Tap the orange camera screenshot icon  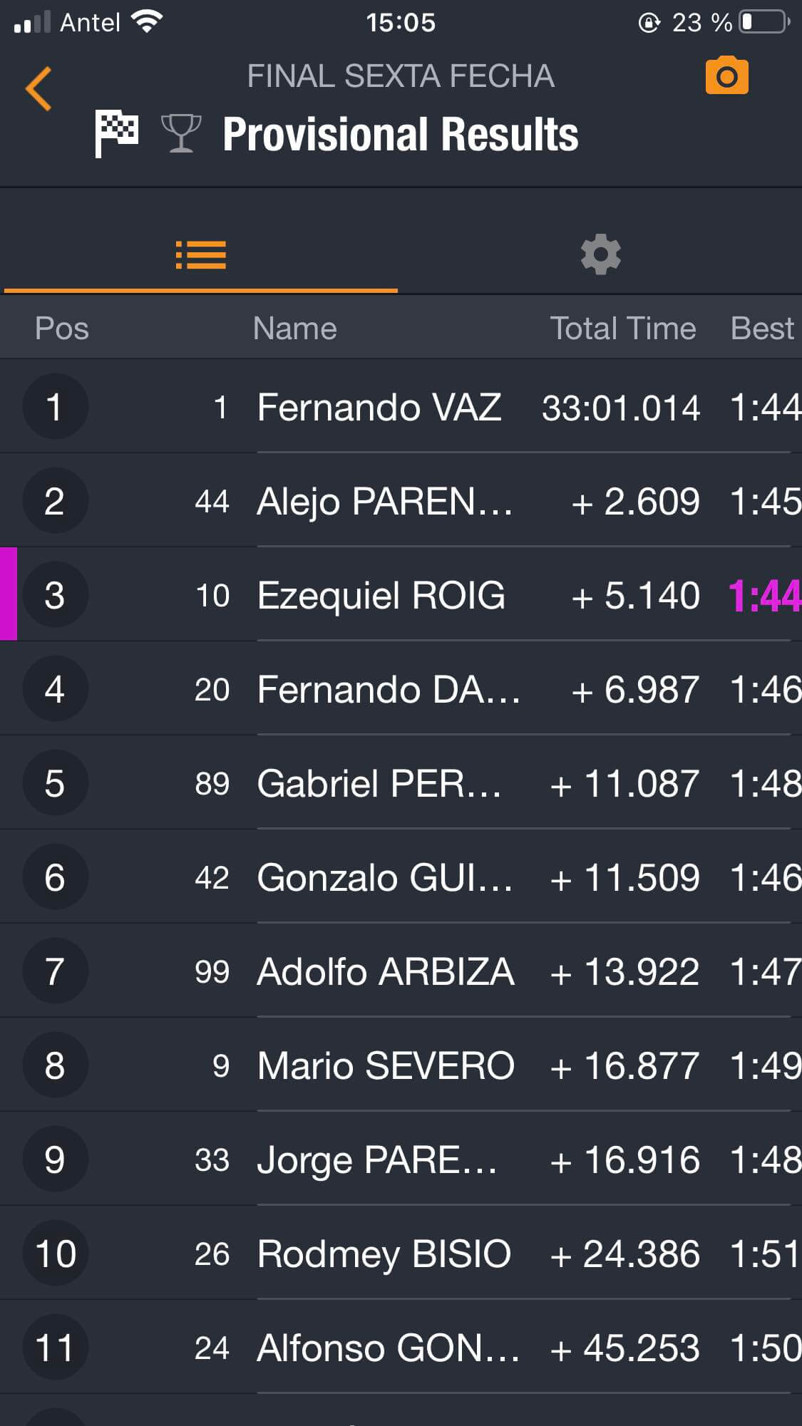coord(726,76)
